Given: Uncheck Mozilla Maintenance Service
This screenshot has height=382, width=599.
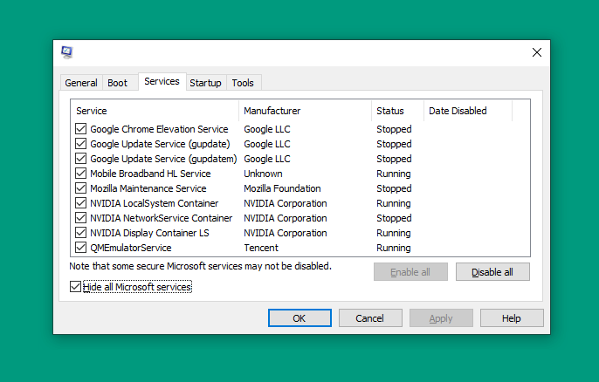Looking at the screenshot, I should pos(80,188).
